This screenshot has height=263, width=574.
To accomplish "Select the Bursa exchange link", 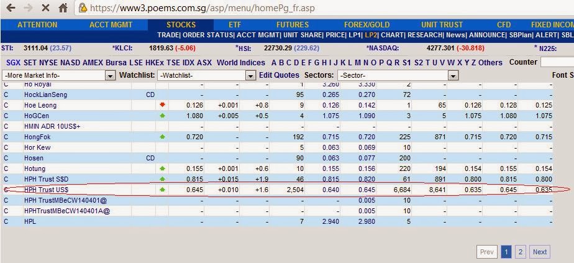I will click(x=116, y=63).
